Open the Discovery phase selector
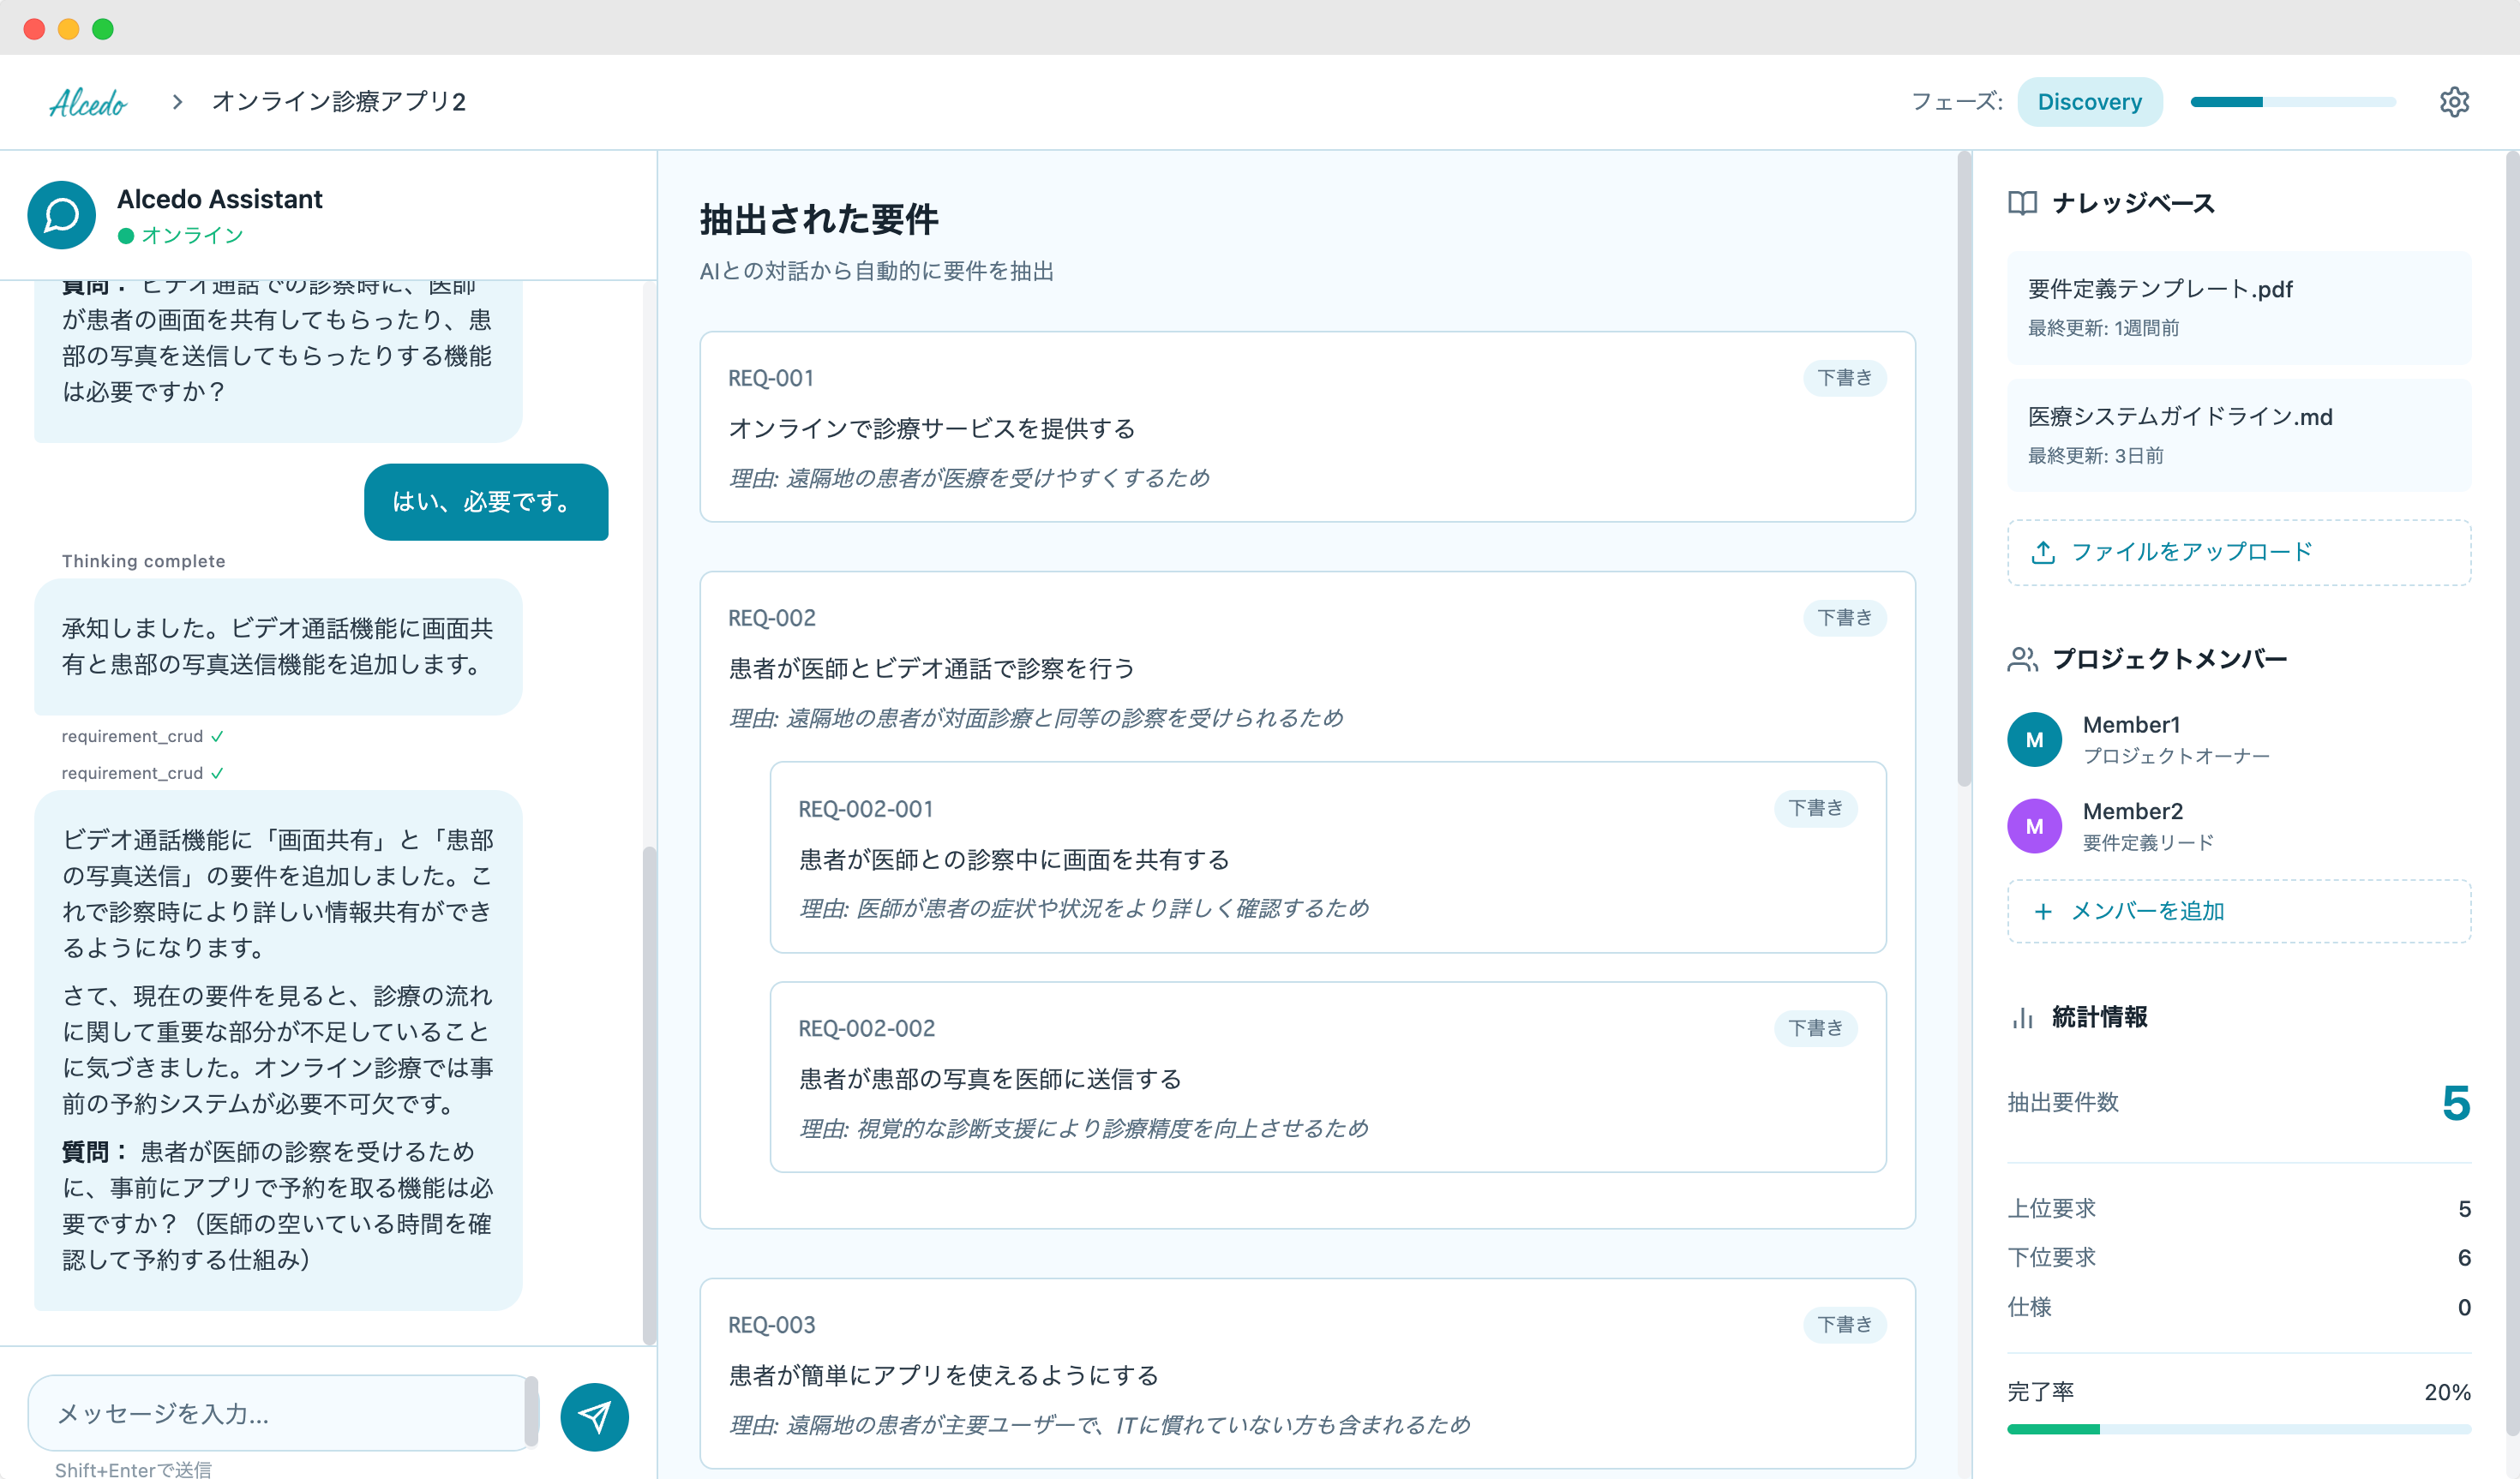This screenshot has width=2520, height=1479. [2090, 101]
